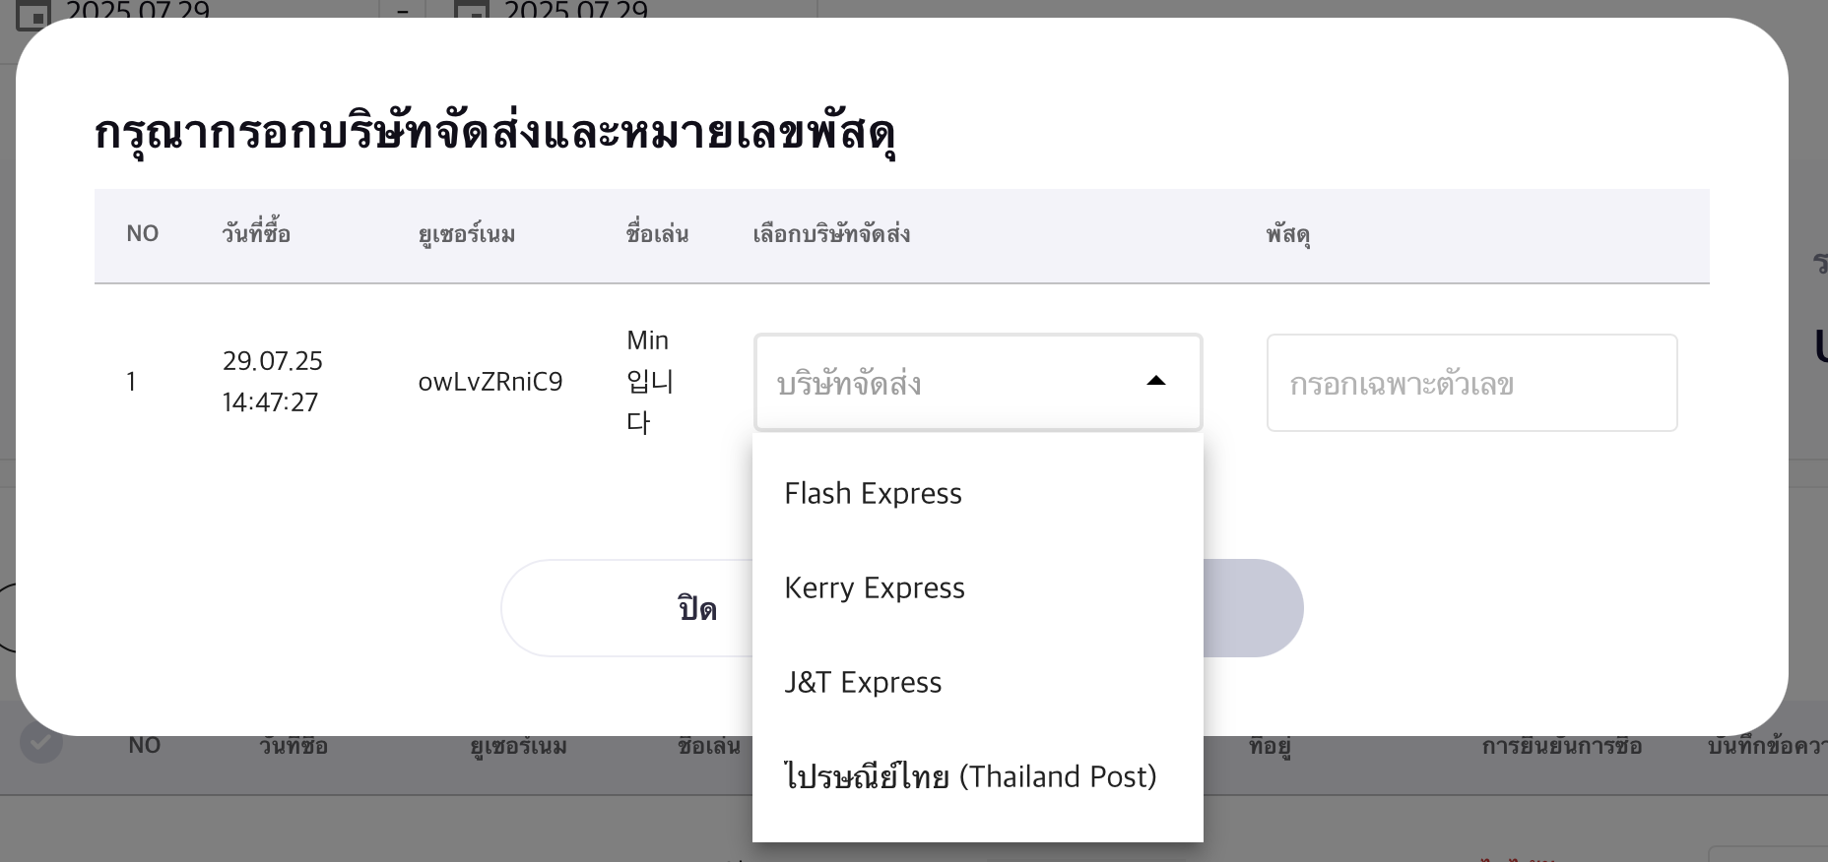Toggle the select-all checkbox in background table

[x=41, y=743]
